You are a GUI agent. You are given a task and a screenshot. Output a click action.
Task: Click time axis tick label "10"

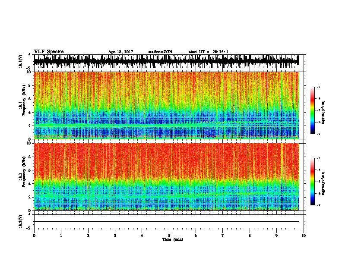(304, 235)
